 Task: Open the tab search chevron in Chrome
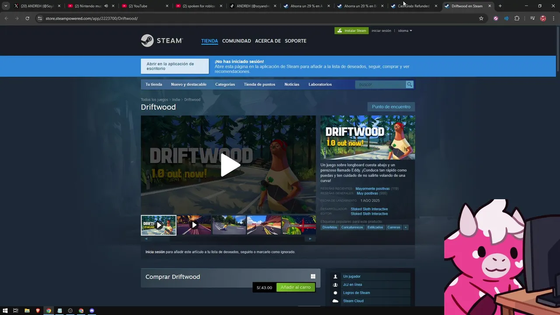(x=6, y=6)
